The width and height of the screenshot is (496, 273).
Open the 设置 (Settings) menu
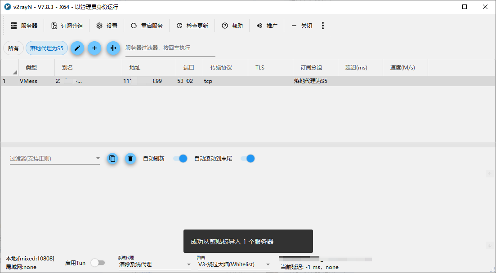(x=107, y=26)
